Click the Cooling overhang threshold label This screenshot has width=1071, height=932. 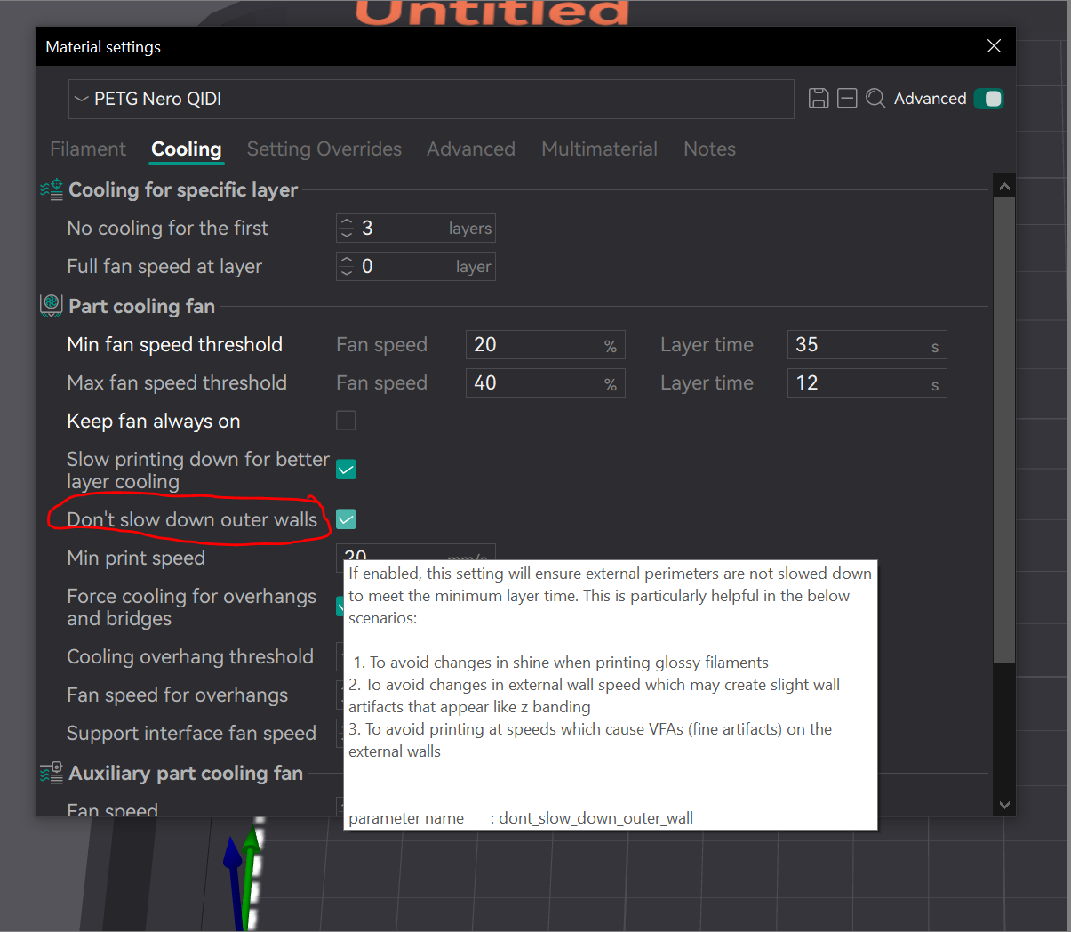click(190, 656)
